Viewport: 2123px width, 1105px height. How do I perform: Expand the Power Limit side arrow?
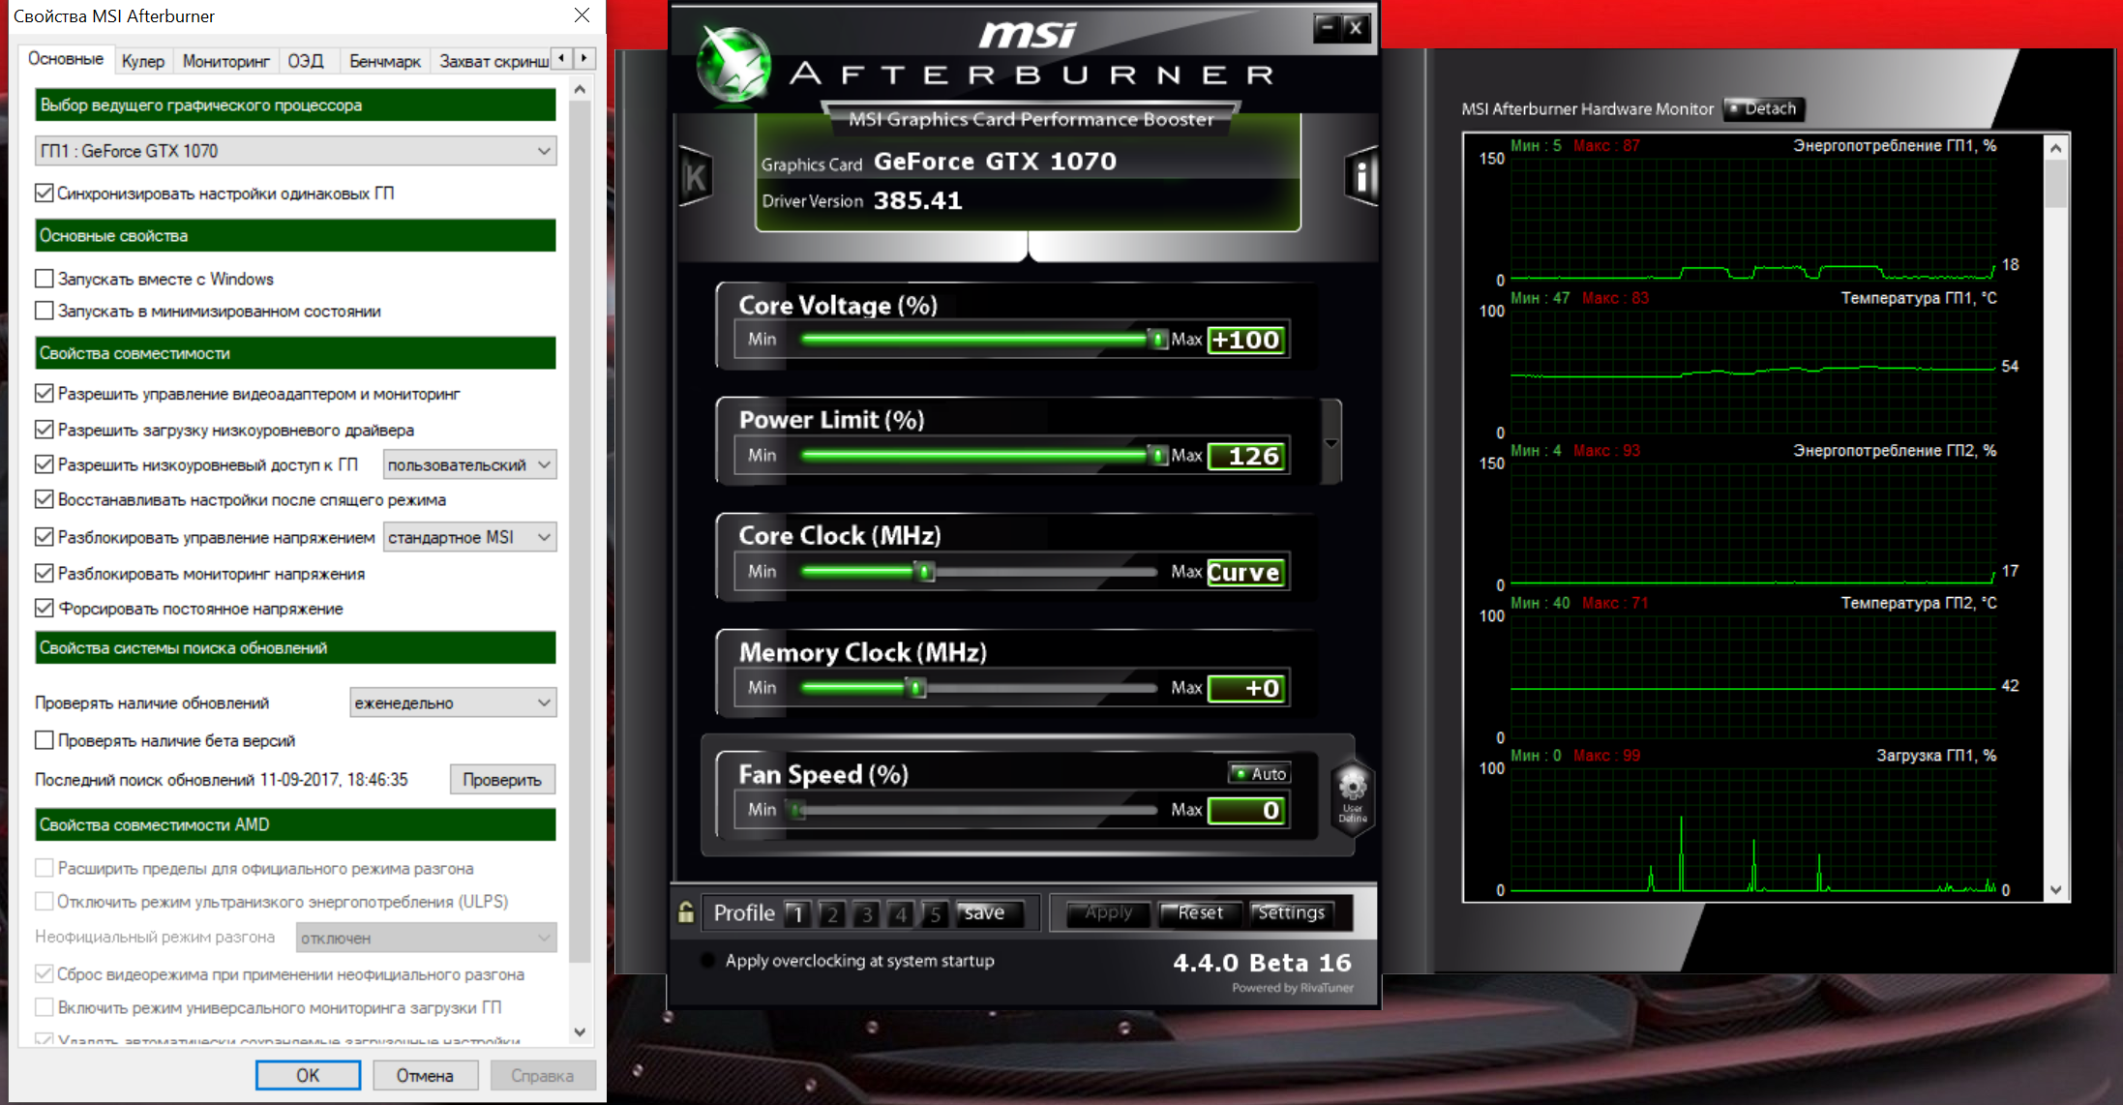coord(1331,443)
